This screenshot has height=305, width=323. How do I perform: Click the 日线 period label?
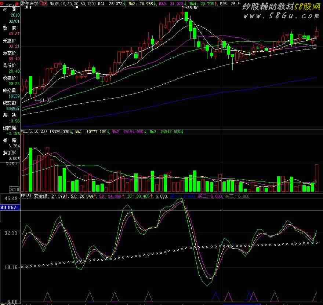pyautogui.click(x=43, y=4)
